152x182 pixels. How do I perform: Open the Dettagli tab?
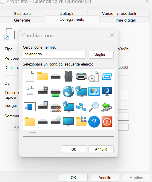66,13
